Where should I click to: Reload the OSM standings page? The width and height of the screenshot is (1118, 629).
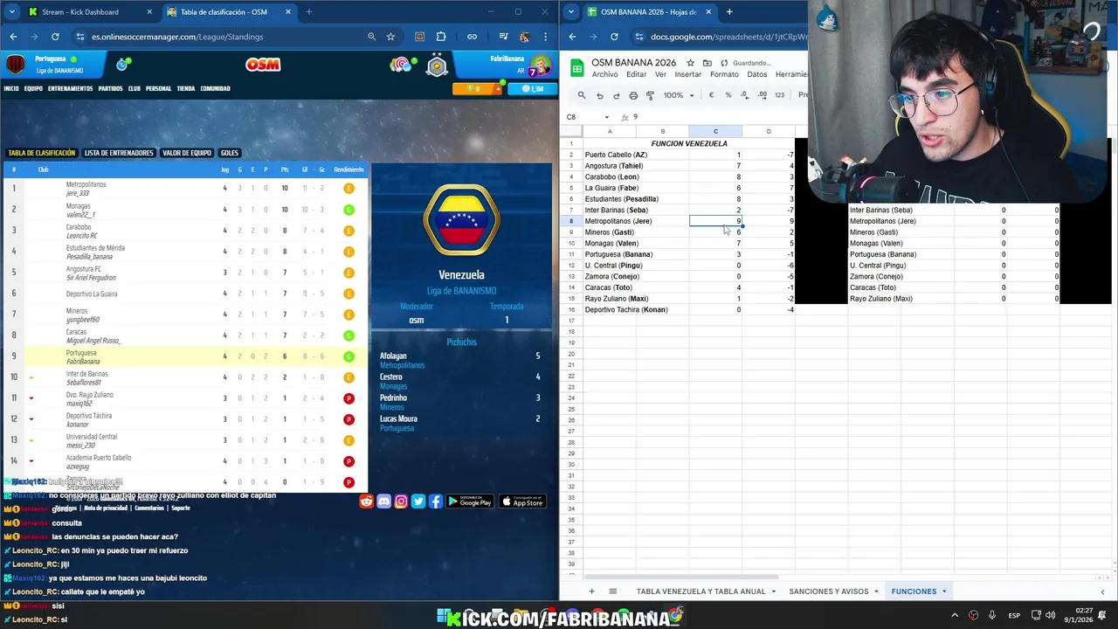(55, 37)
